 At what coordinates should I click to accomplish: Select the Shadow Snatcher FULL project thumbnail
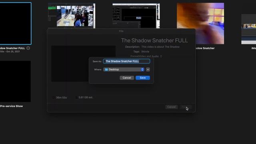(x=16, y=24)
